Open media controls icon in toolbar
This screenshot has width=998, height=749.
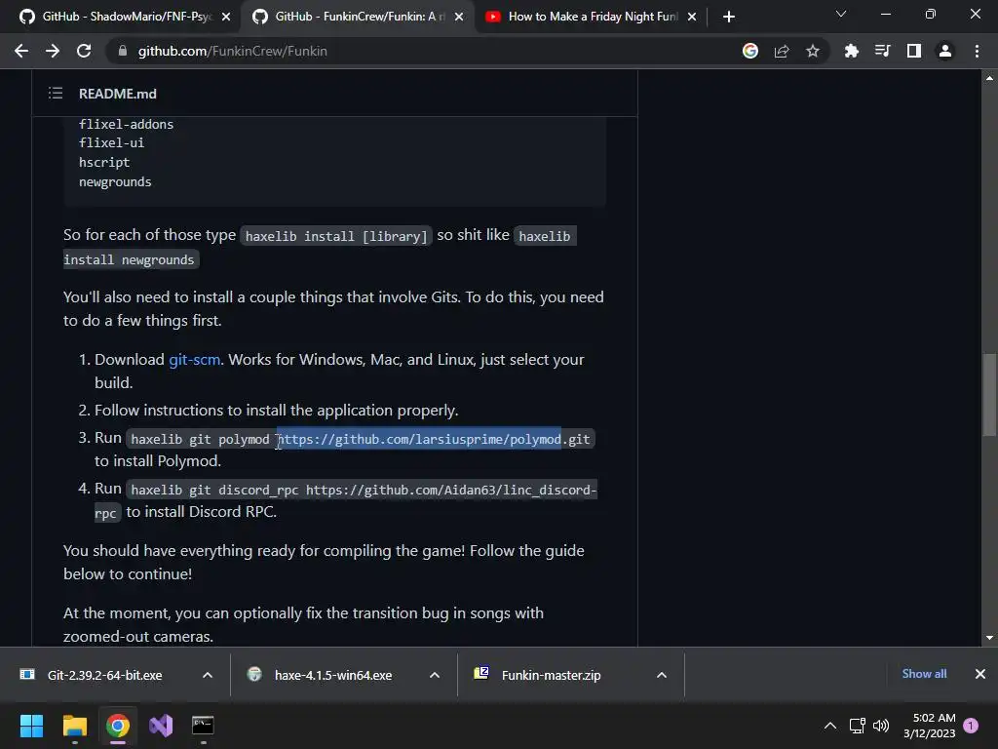tap(882, 51)
